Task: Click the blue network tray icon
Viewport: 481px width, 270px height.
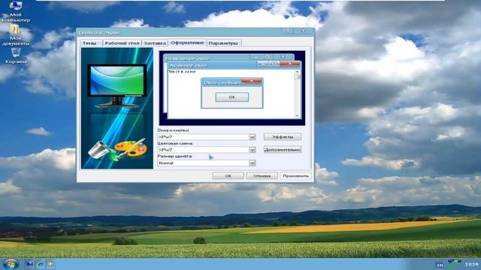Action: [451, 261]
